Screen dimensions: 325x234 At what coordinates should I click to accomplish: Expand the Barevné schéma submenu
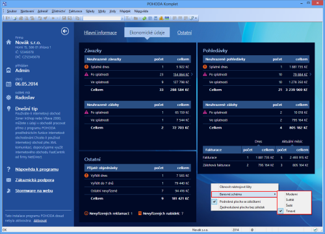[244, 194]
